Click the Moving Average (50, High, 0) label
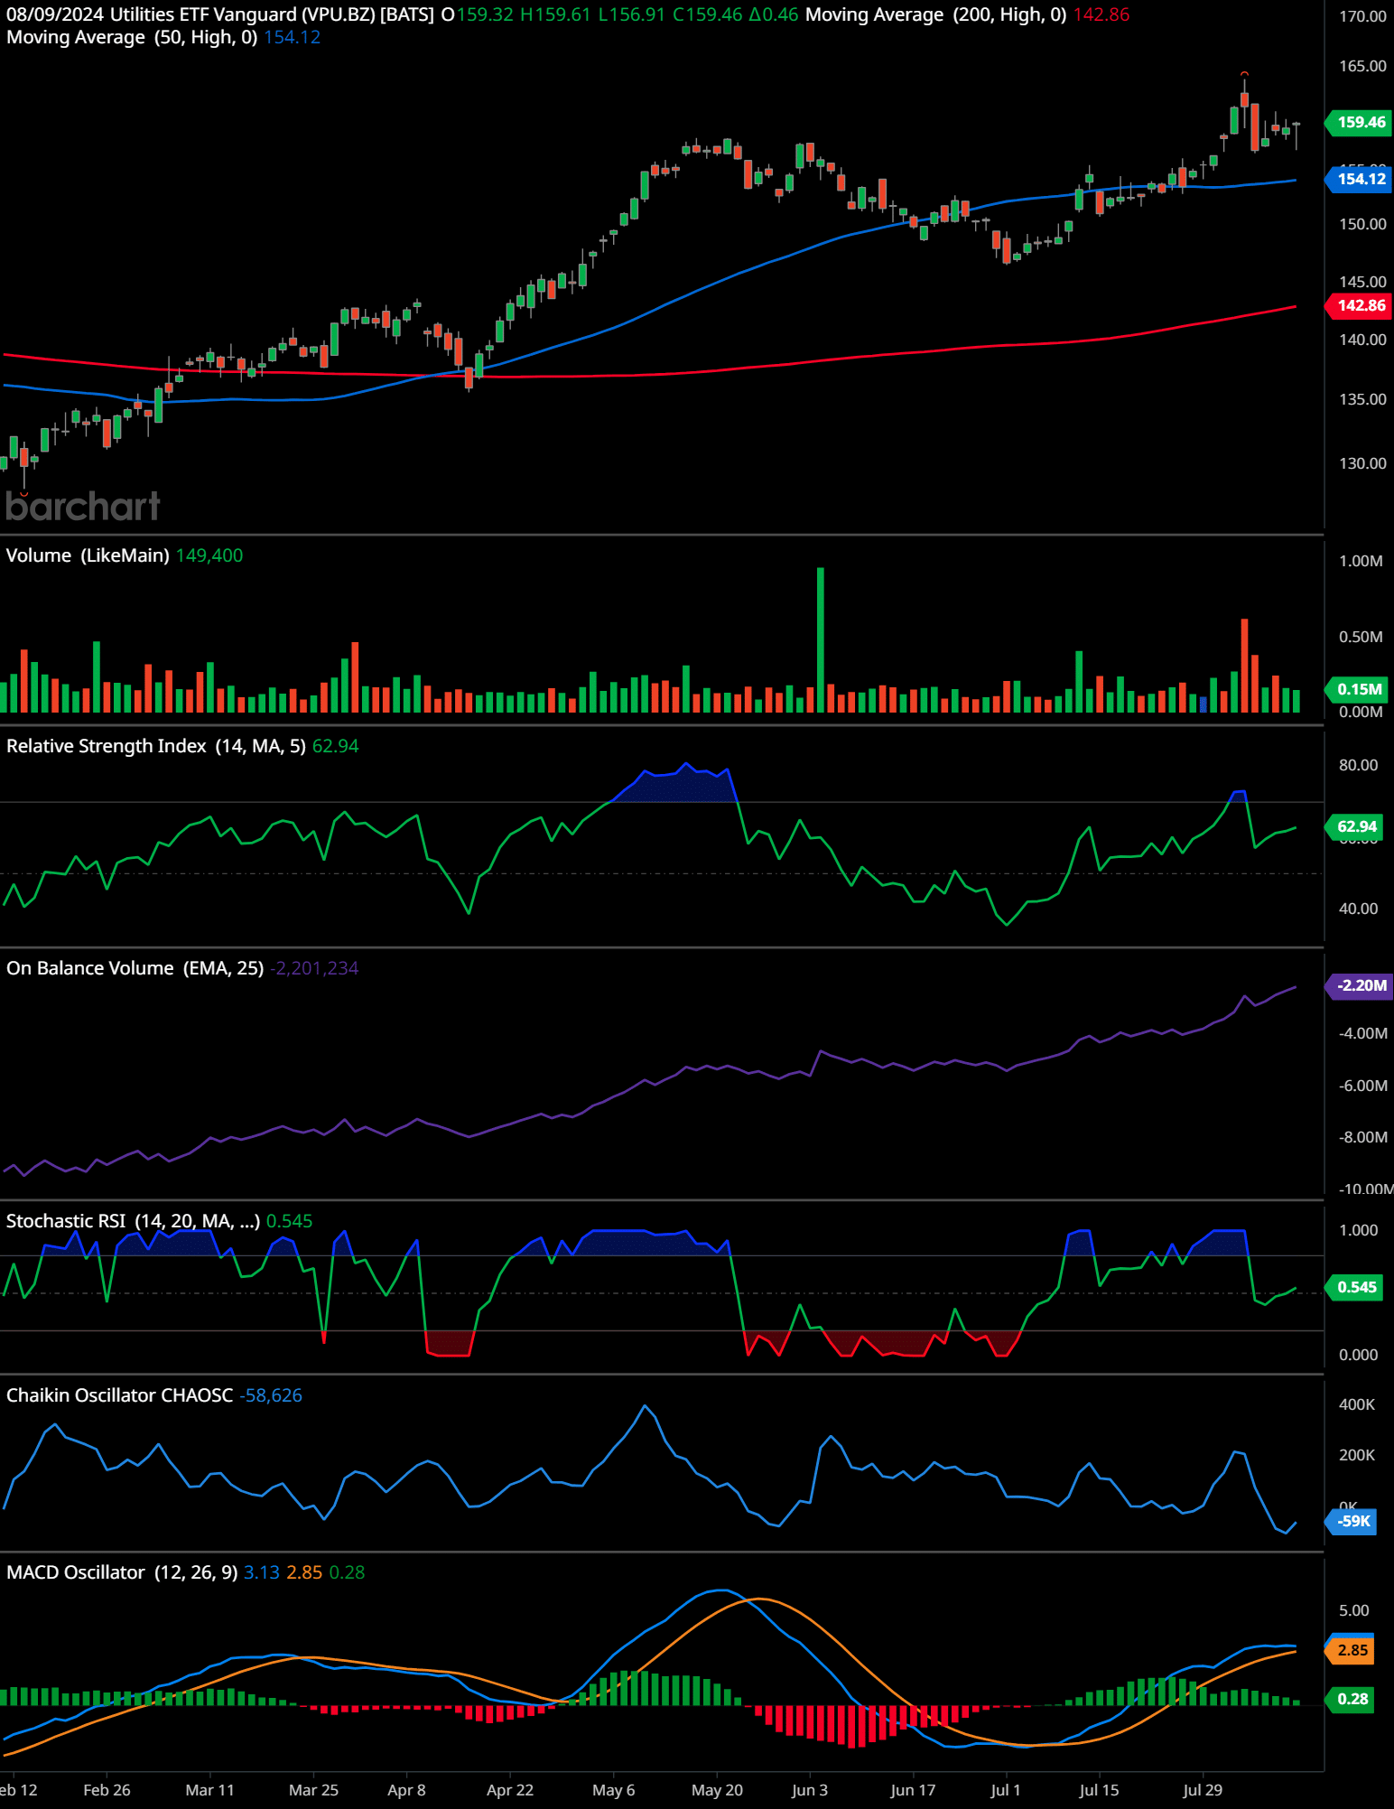Screen dimensions: 1394x1809 click(132, 37)
